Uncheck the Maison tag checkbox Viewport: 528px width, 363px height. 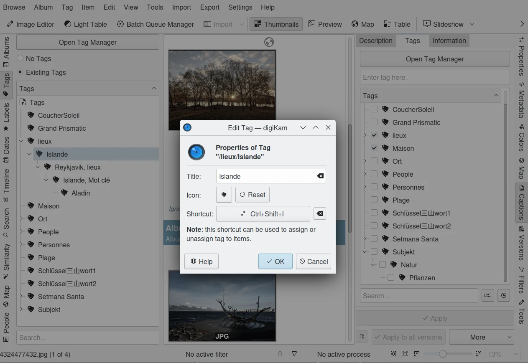point(374,148)
